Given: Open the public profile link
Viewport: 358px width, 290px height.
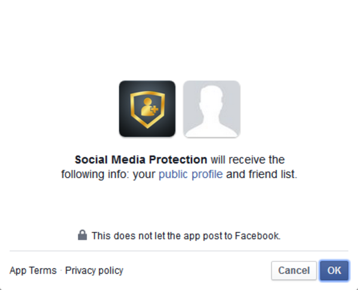Looking at the screenshot, I should click(190, 175).
